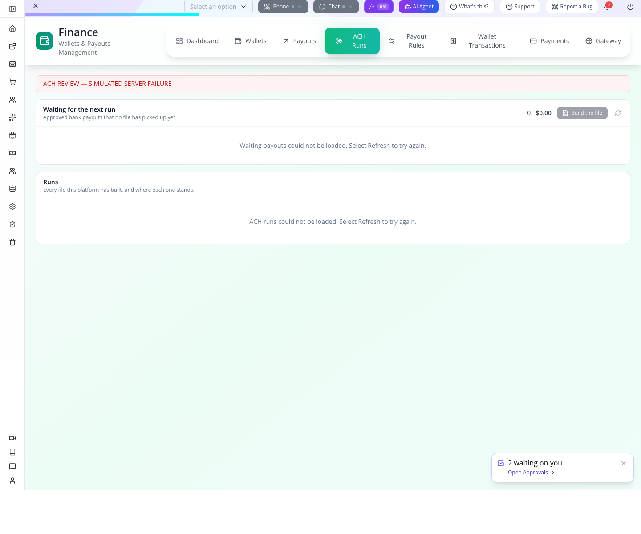Click the What's this? button
641x534 pixels.
tap(469, 7)
